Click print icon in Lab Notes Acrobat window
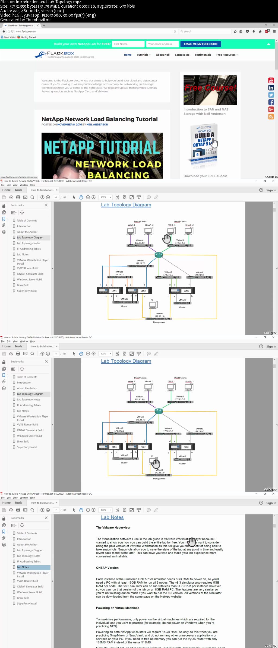 point(18,510)
